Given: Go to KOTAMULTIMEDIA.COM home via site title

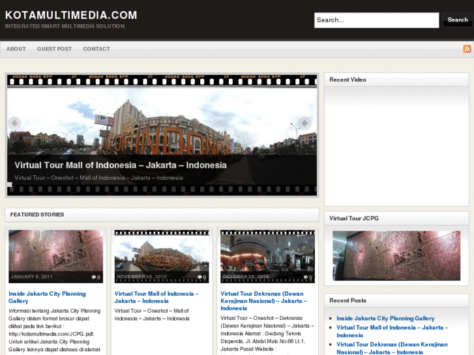Looking at the screenshot, I should point(71,15).
